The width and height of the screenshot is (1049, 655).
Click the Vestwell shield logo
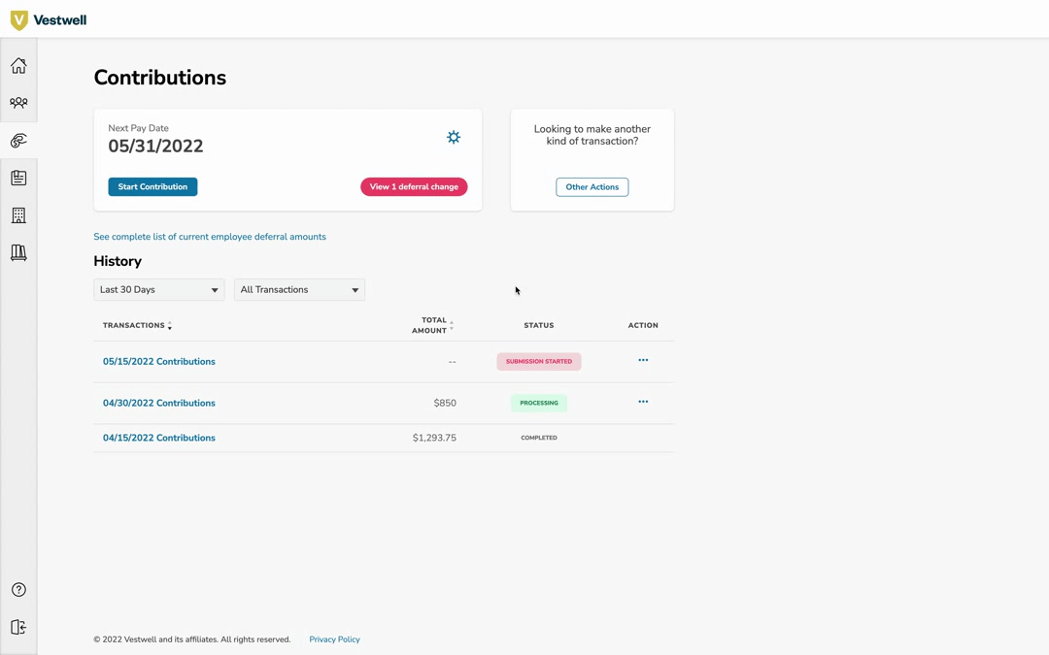click(17, 18)
